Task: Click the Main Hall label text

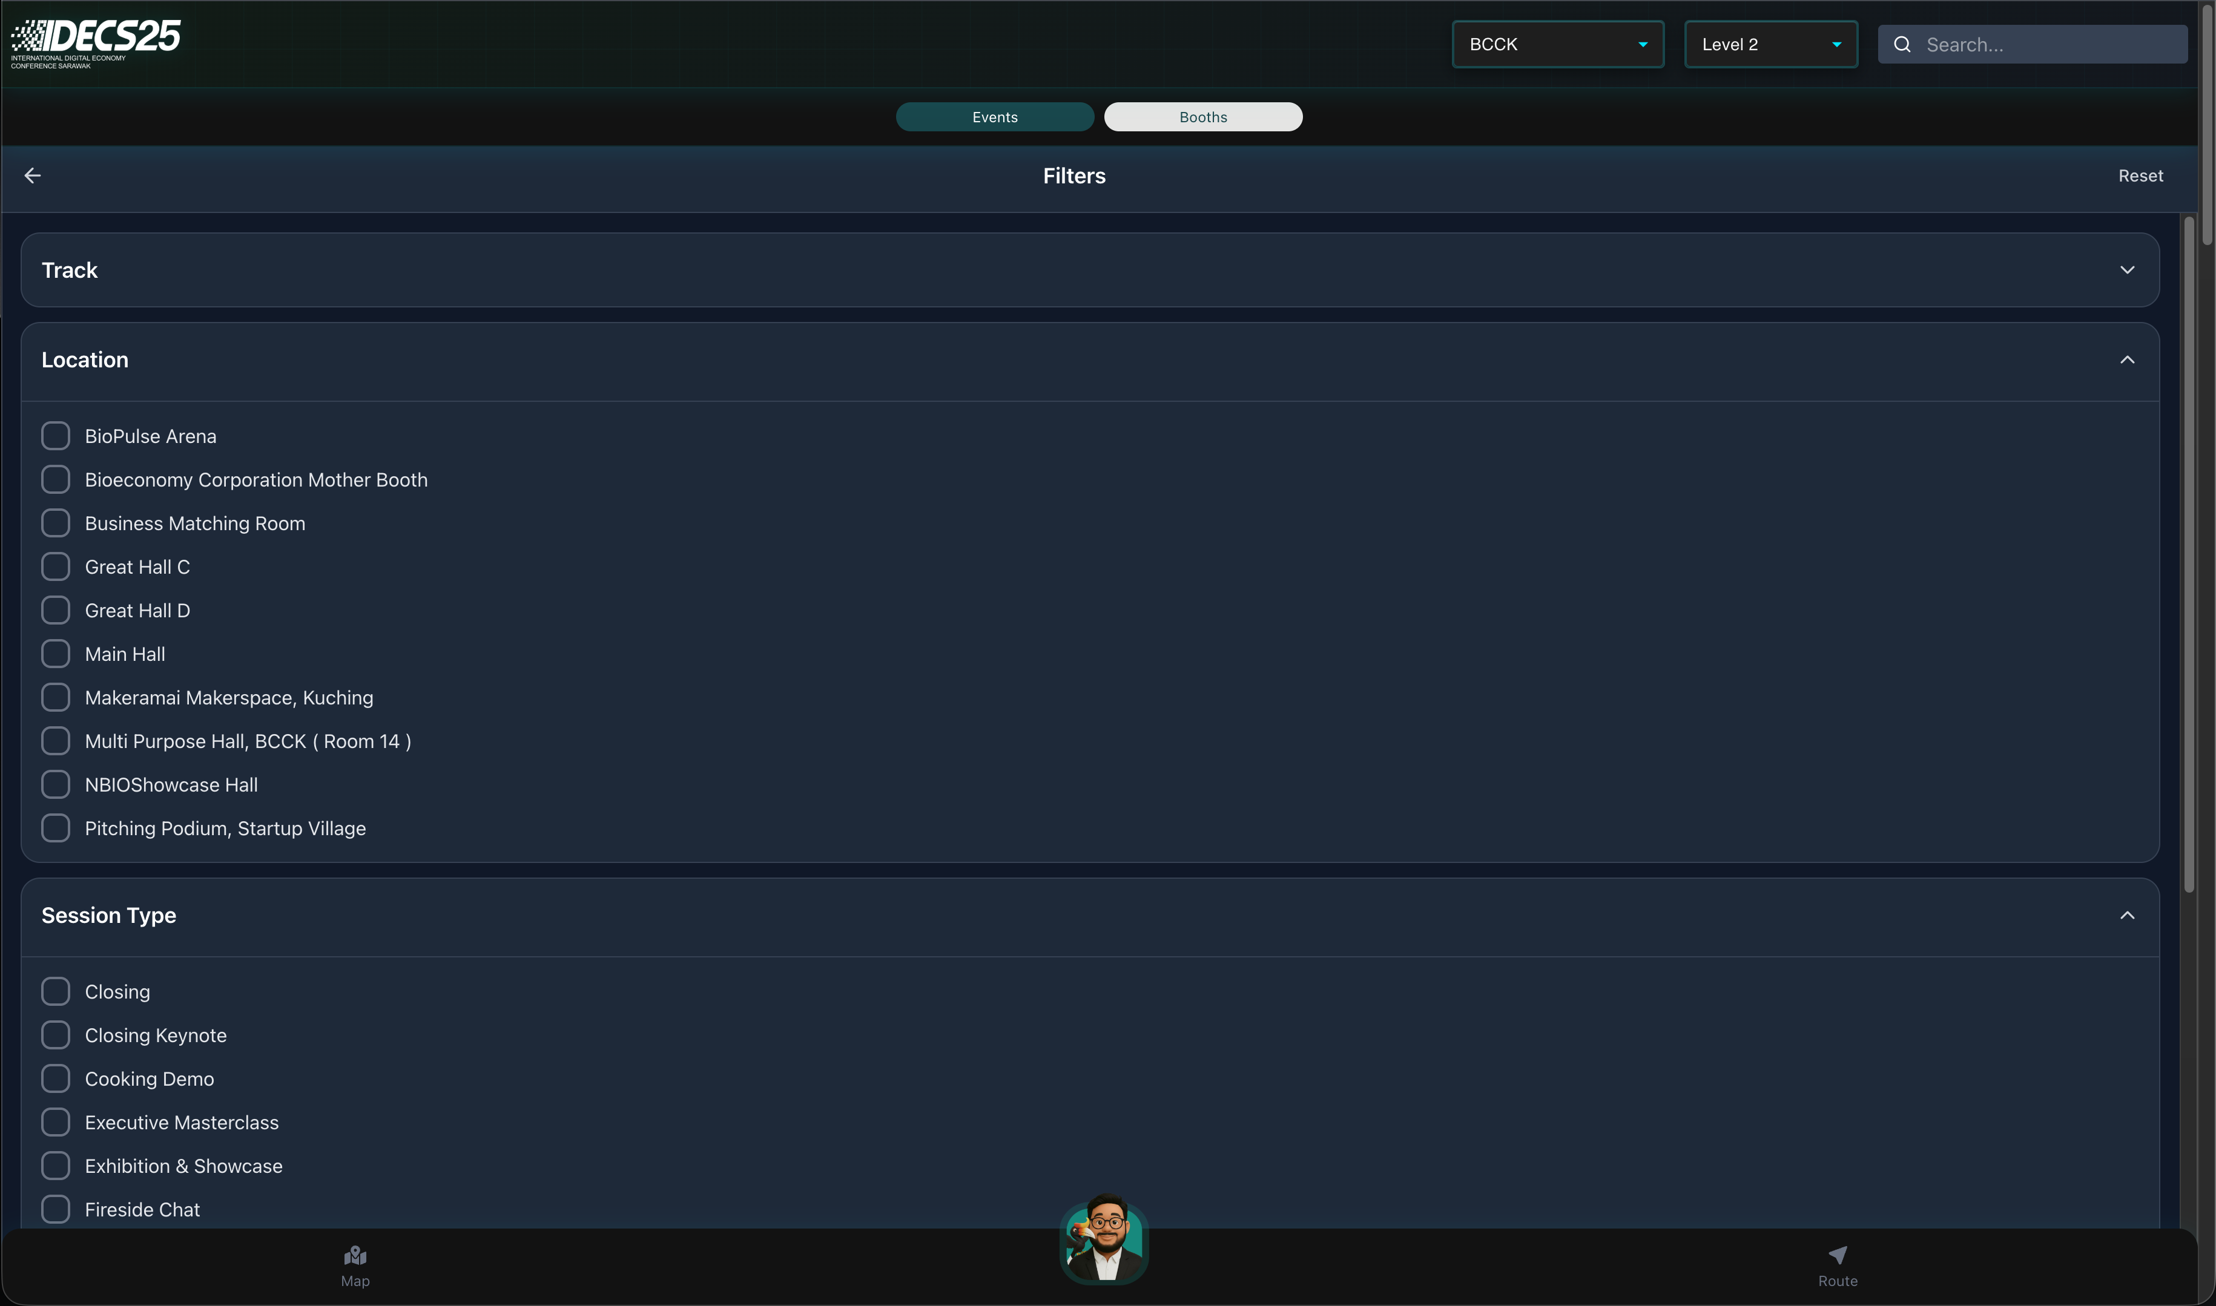Action: point(125,654)
